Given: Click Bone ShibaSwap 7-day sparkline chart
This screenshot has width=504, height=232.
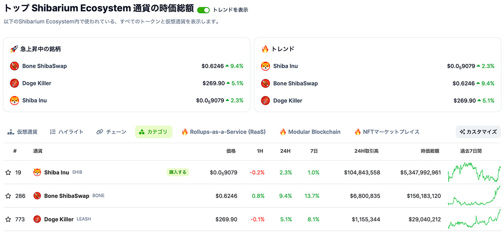Looking at the screenshot, I should [474, 196].
